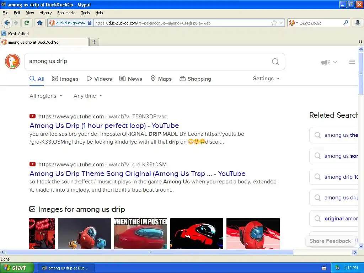Open the Any time filter dropdown
The image size is (364, 273).
(88, 96)
